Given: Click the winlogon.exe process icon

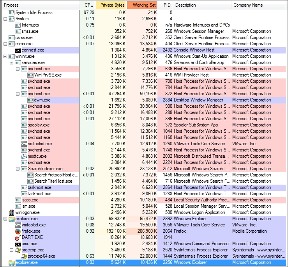Looking at the screenshot, I should tap(12, 212).
